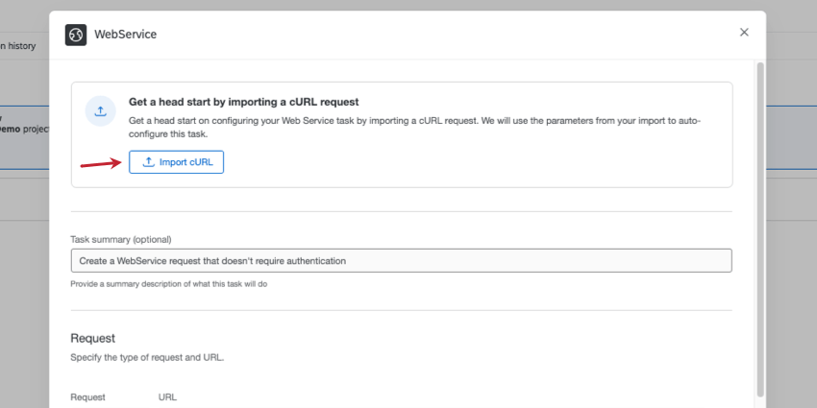Select the Demo project row in background

[21, 128]
